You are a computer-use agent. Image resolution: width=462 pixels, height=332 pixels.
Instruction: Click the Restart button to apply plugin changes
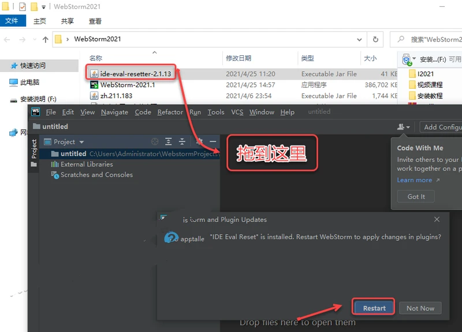pyautogui.click(x=373, y=307)
